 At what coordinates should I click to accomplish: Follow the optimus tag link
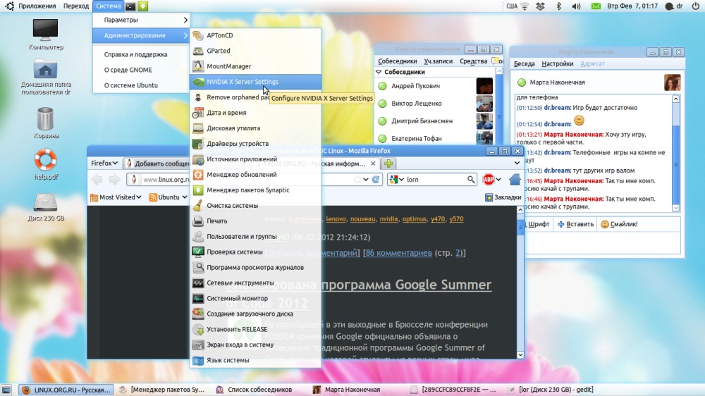point(414,219)
